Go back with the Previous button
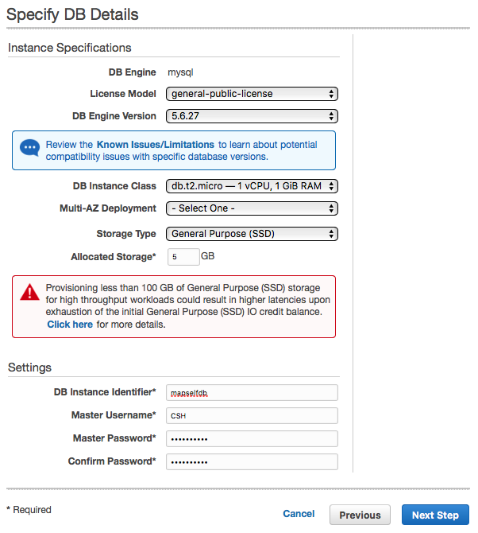 (360, 515)
